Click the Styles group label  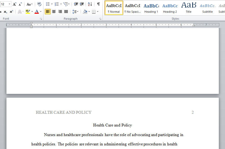coord(175,19)
